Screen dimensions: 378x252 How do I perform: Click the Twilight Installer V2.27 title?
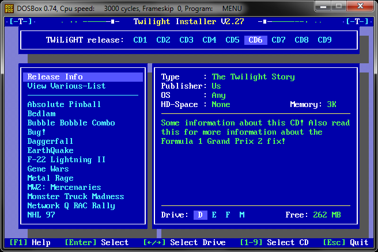(x=189, y=21)
